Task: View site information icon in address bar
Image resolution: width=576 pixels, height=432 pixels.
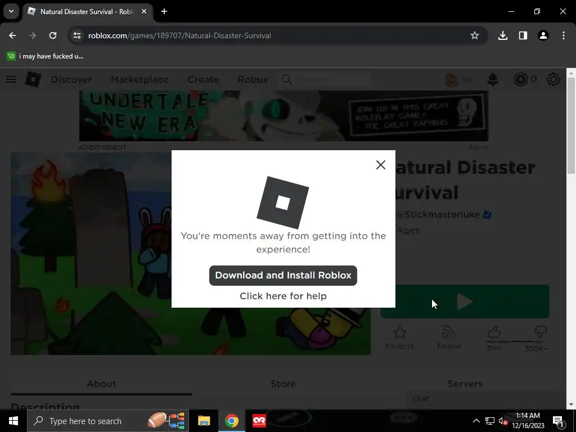Action: point(76,35)
